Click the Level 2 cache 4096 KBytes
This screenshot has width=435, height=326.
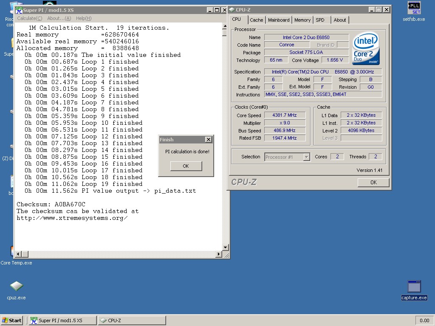tap(361, 130)
